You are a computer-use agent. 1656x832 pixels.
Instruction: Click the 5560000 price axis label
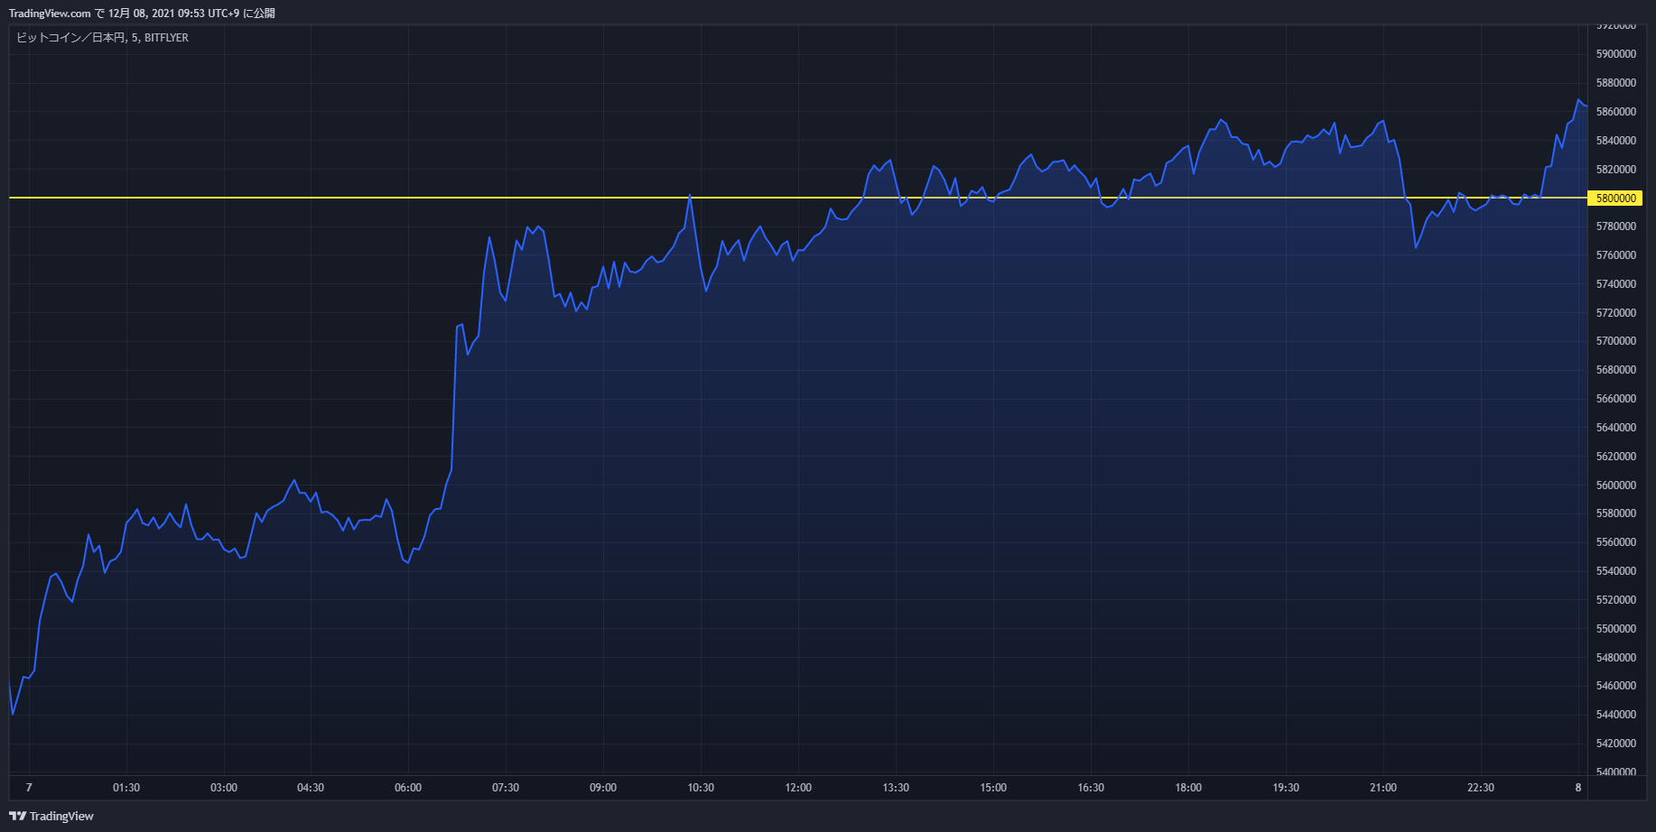point(1616,542)
